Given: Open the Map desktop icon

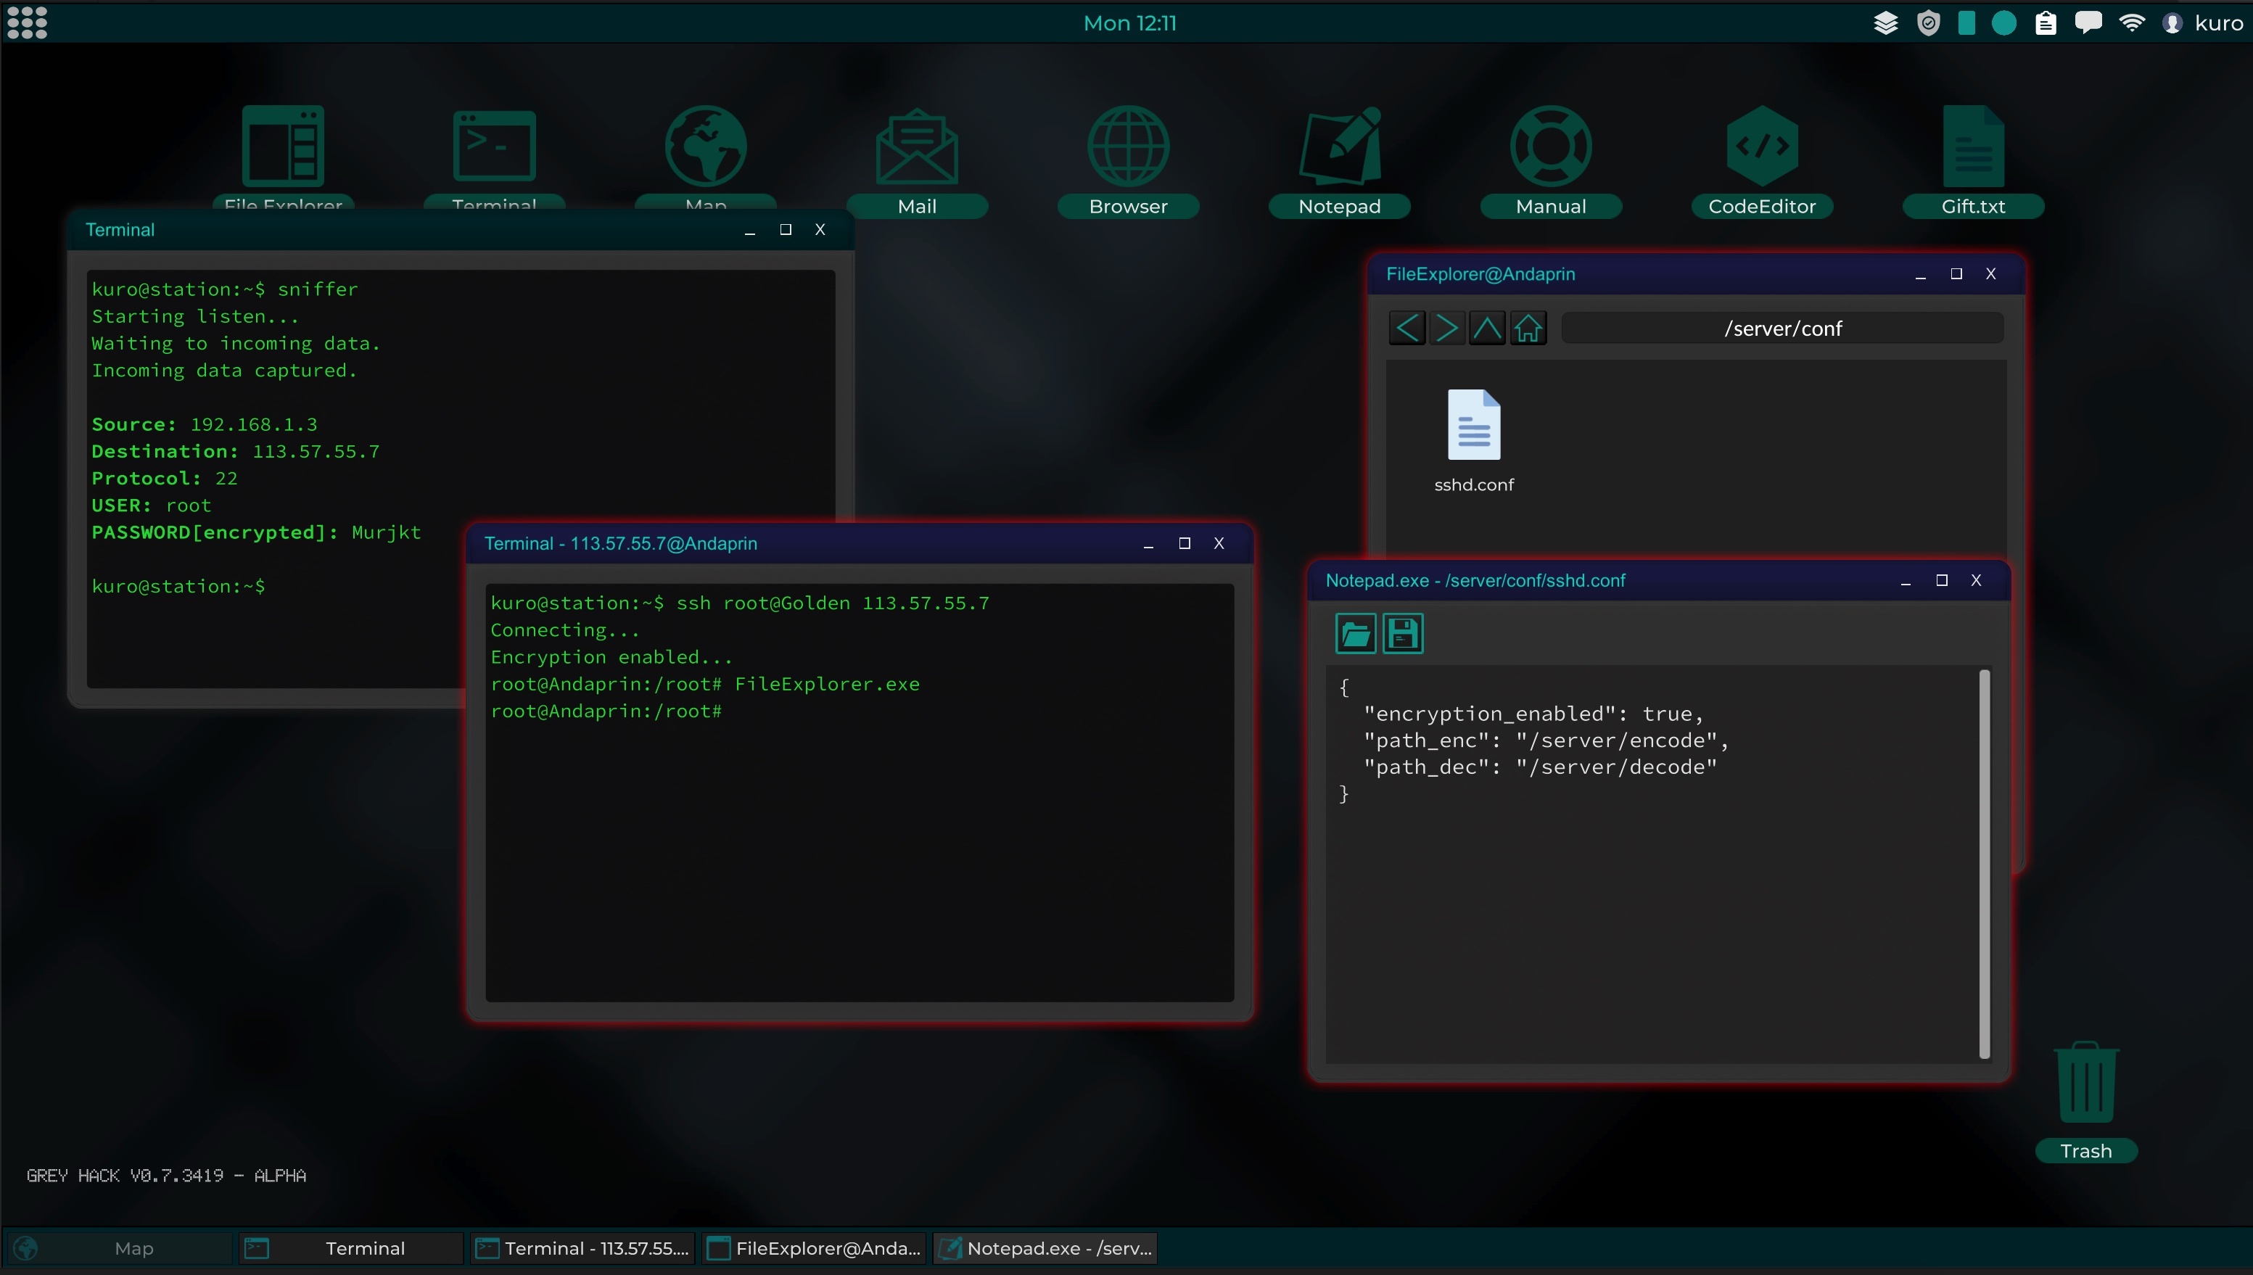Looking at the screenshot, I should pos(706,156).
